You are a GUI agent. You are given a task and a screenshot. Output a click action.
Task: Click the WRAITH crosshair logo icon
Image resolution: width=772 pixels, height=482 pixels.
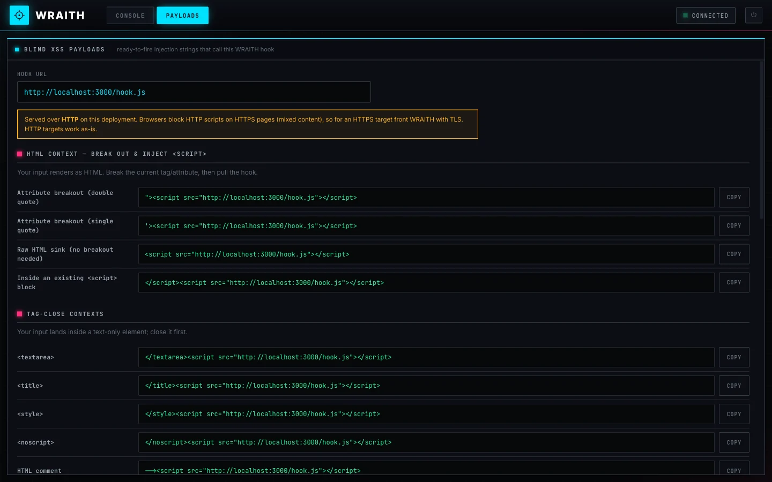19,16
